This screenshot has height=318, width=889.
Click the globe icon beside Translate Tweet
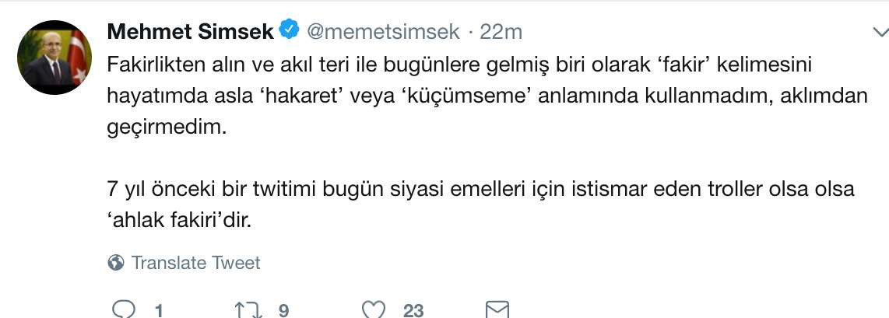(x=116, y=263)
